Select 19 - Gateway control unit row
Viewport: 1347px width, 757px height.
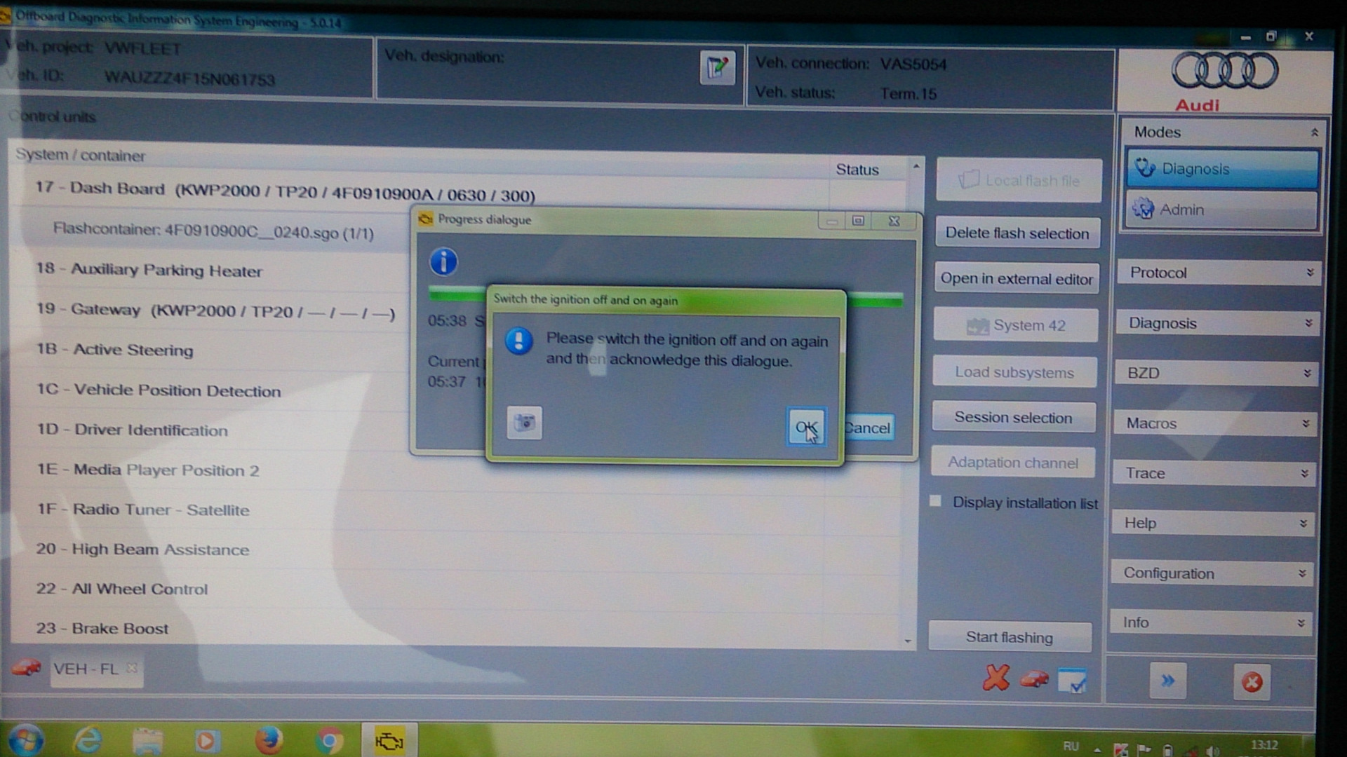coord(215,311)
